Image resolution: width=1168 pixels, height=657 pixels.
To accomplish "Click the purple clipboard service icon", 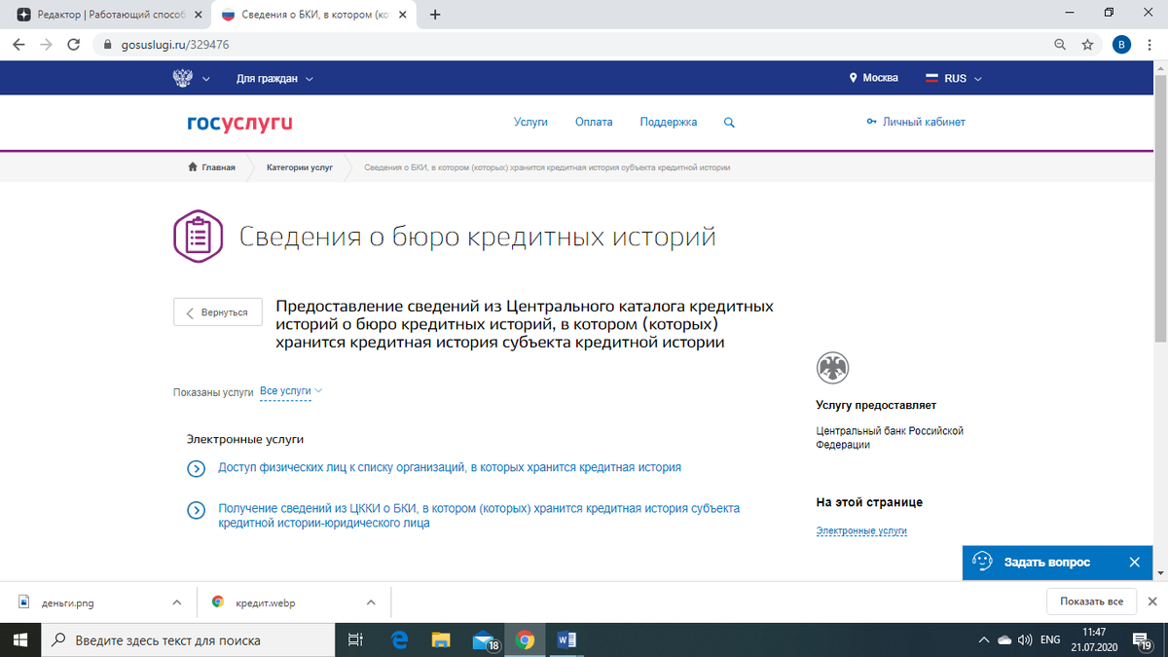I will pos(198,237).
